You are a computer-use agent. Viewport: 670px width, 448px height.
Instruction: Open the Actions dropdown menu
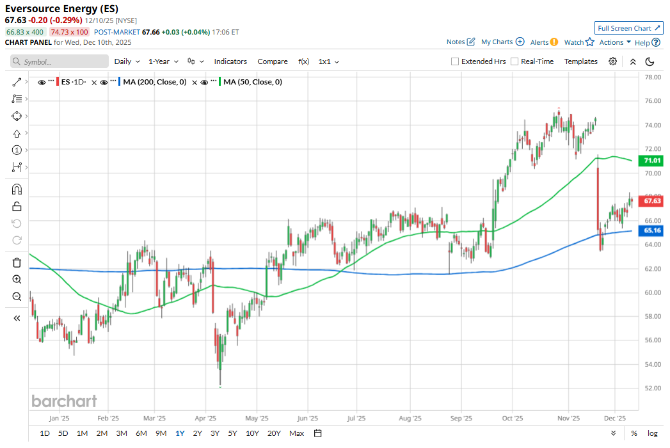pyautogui.click(x=614, y=42)
